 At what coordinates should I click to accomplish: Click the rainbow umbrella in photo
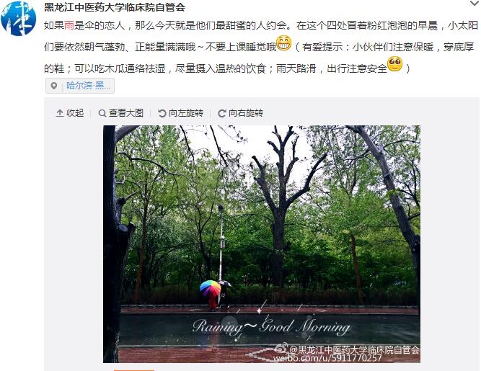[x=210, y=288]
